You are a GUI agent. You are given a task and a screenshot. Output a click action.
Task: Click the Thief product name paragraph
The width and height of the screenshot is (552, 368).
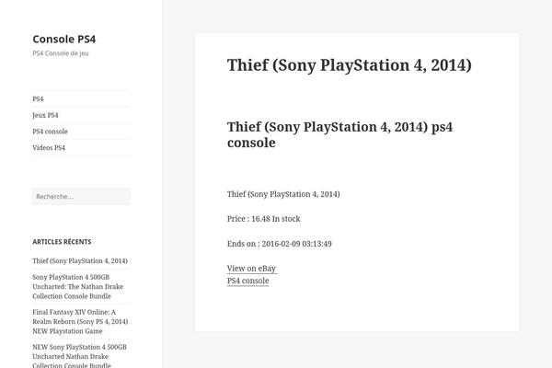click(x=283, y=194)
